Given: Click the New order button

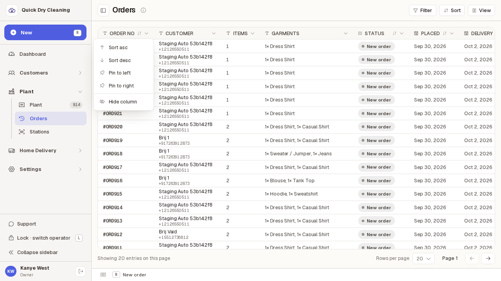Looking at the screenshot, I should [45, 32].
